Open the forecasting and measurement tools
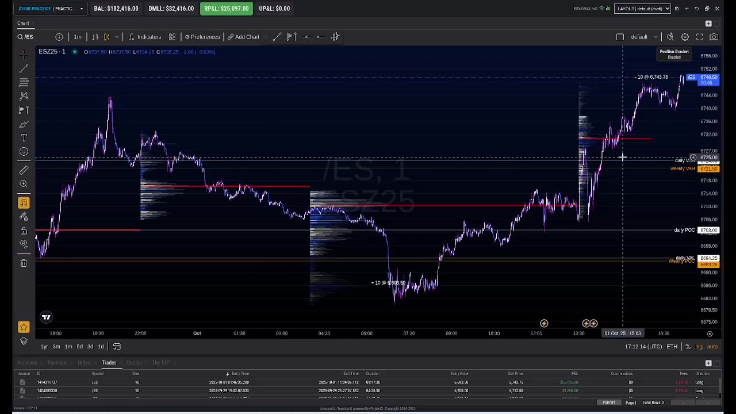This screenshot has height=414, width=736. coord(24,110)
